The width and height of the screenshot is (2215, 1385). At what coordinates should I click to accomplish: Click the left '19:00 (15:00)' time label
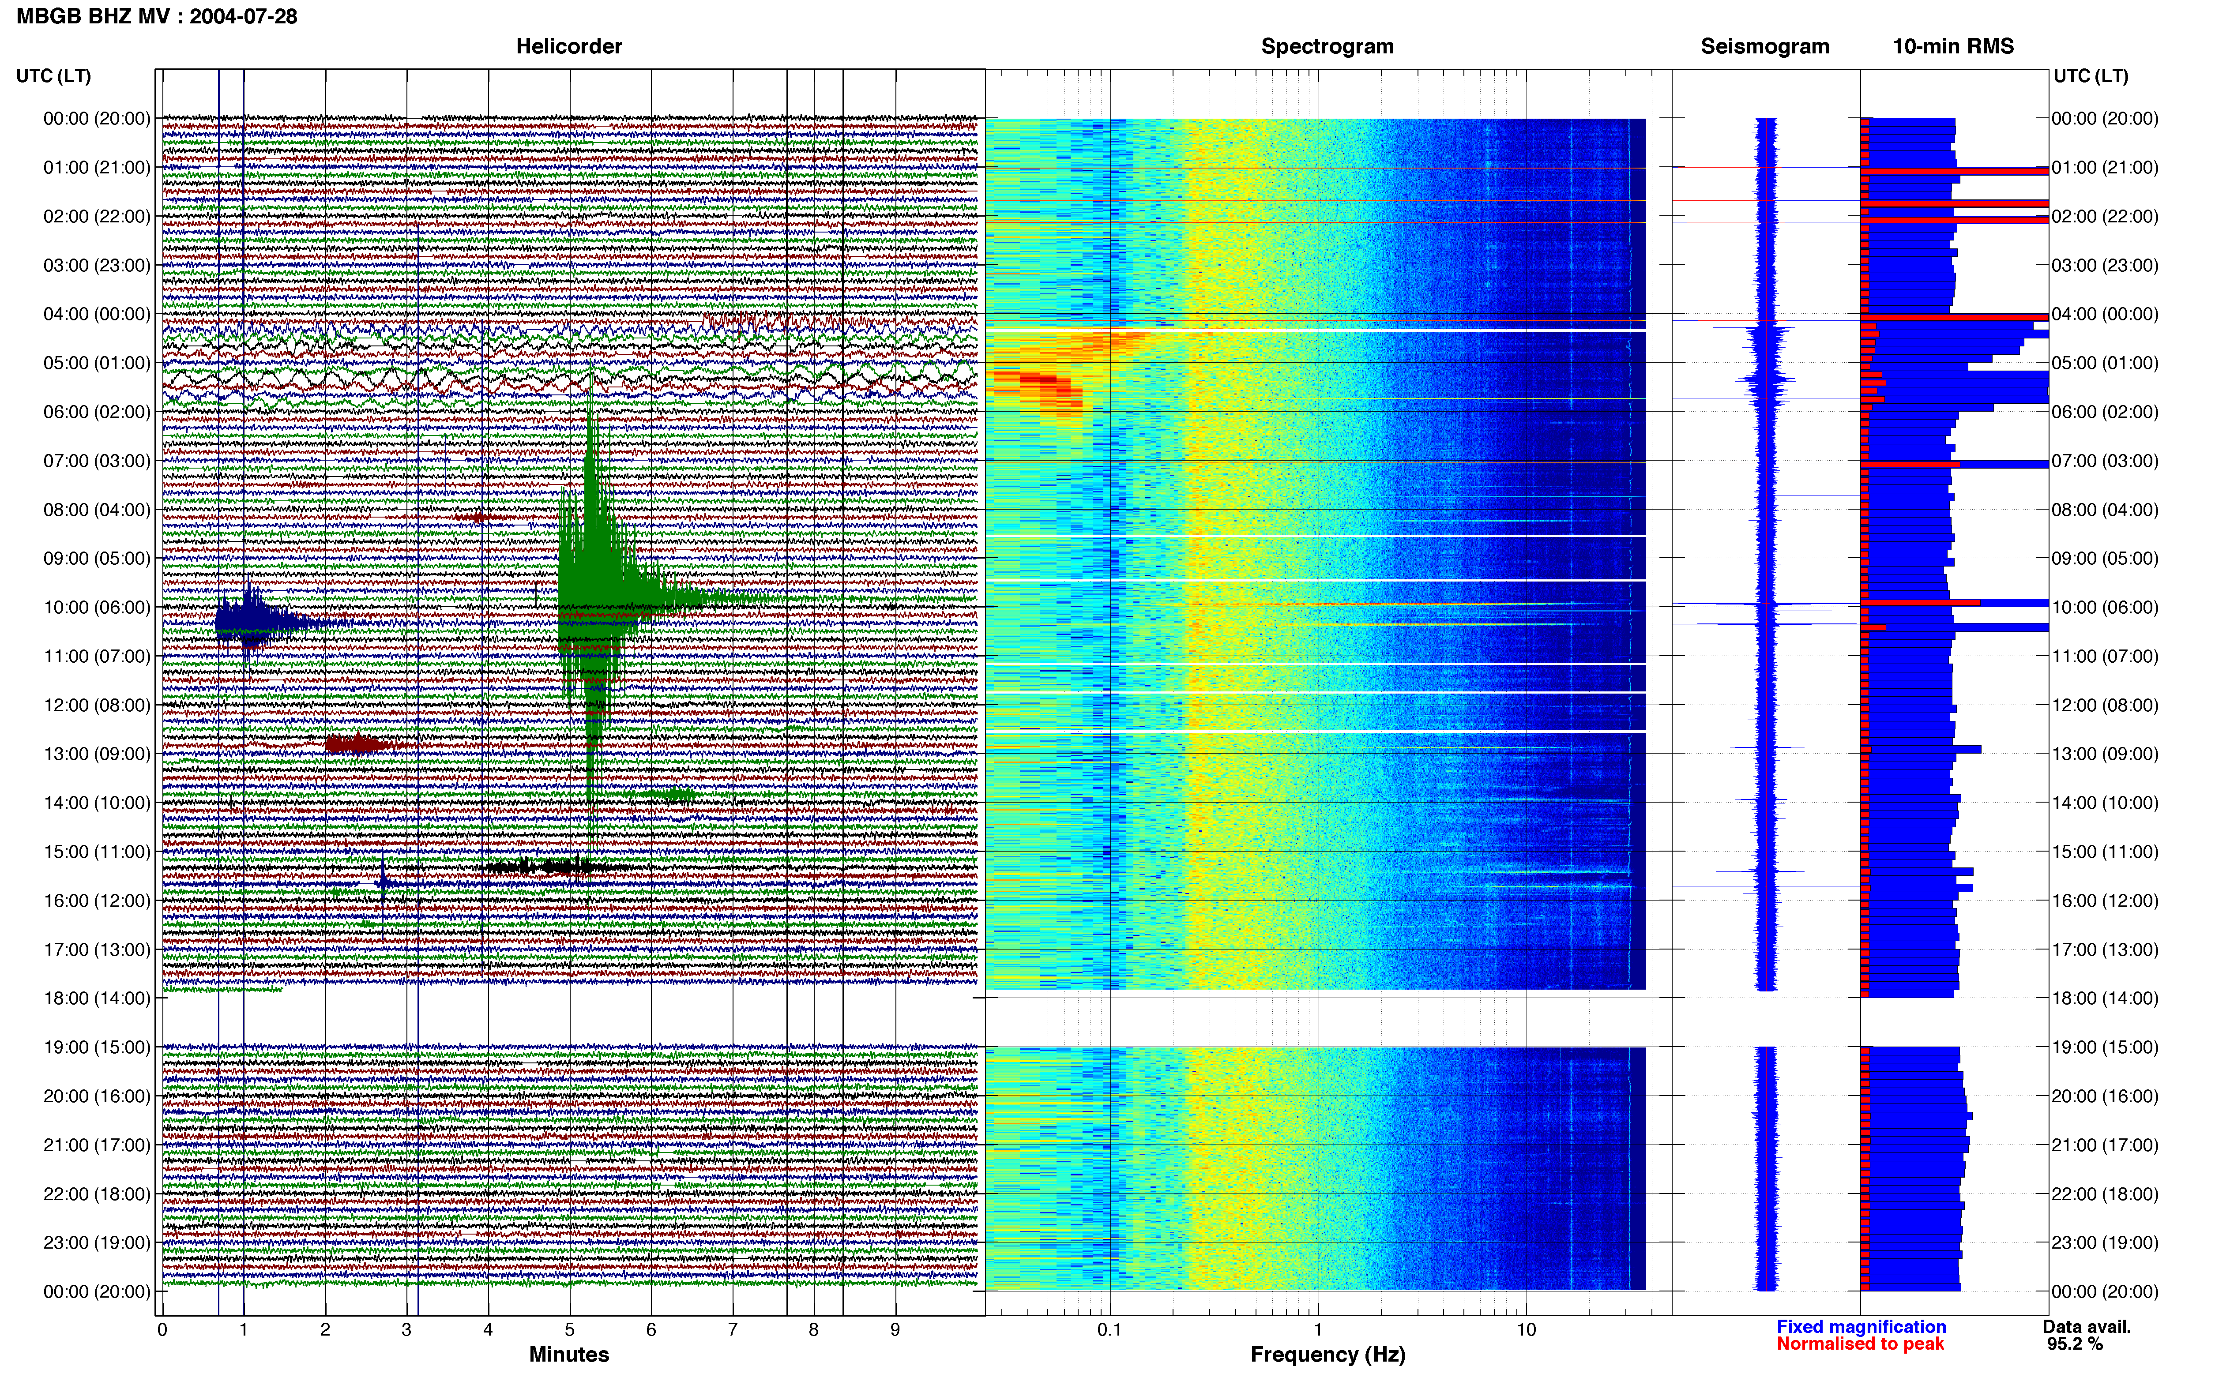(97, 1047)
